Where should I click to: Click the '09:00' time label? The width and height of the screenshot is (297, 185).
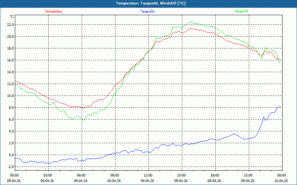[x=115, y=175]
